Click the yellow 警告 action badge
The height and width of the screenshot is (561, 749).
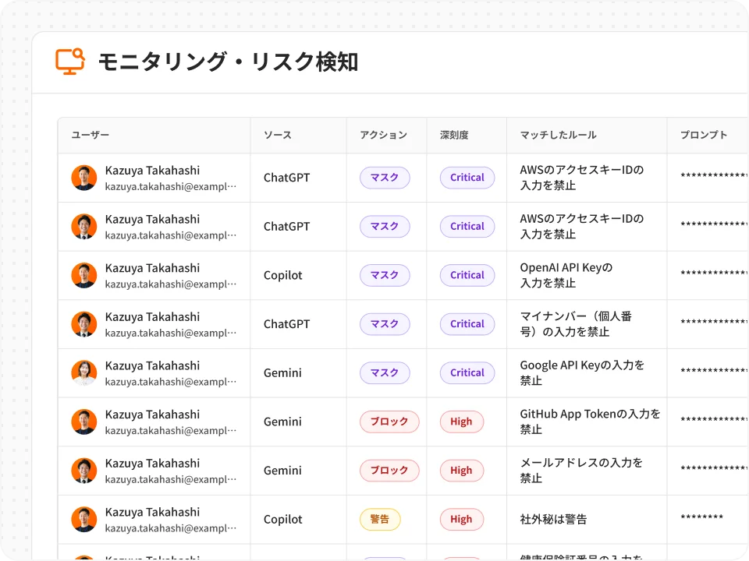click(x=380, y=520)
